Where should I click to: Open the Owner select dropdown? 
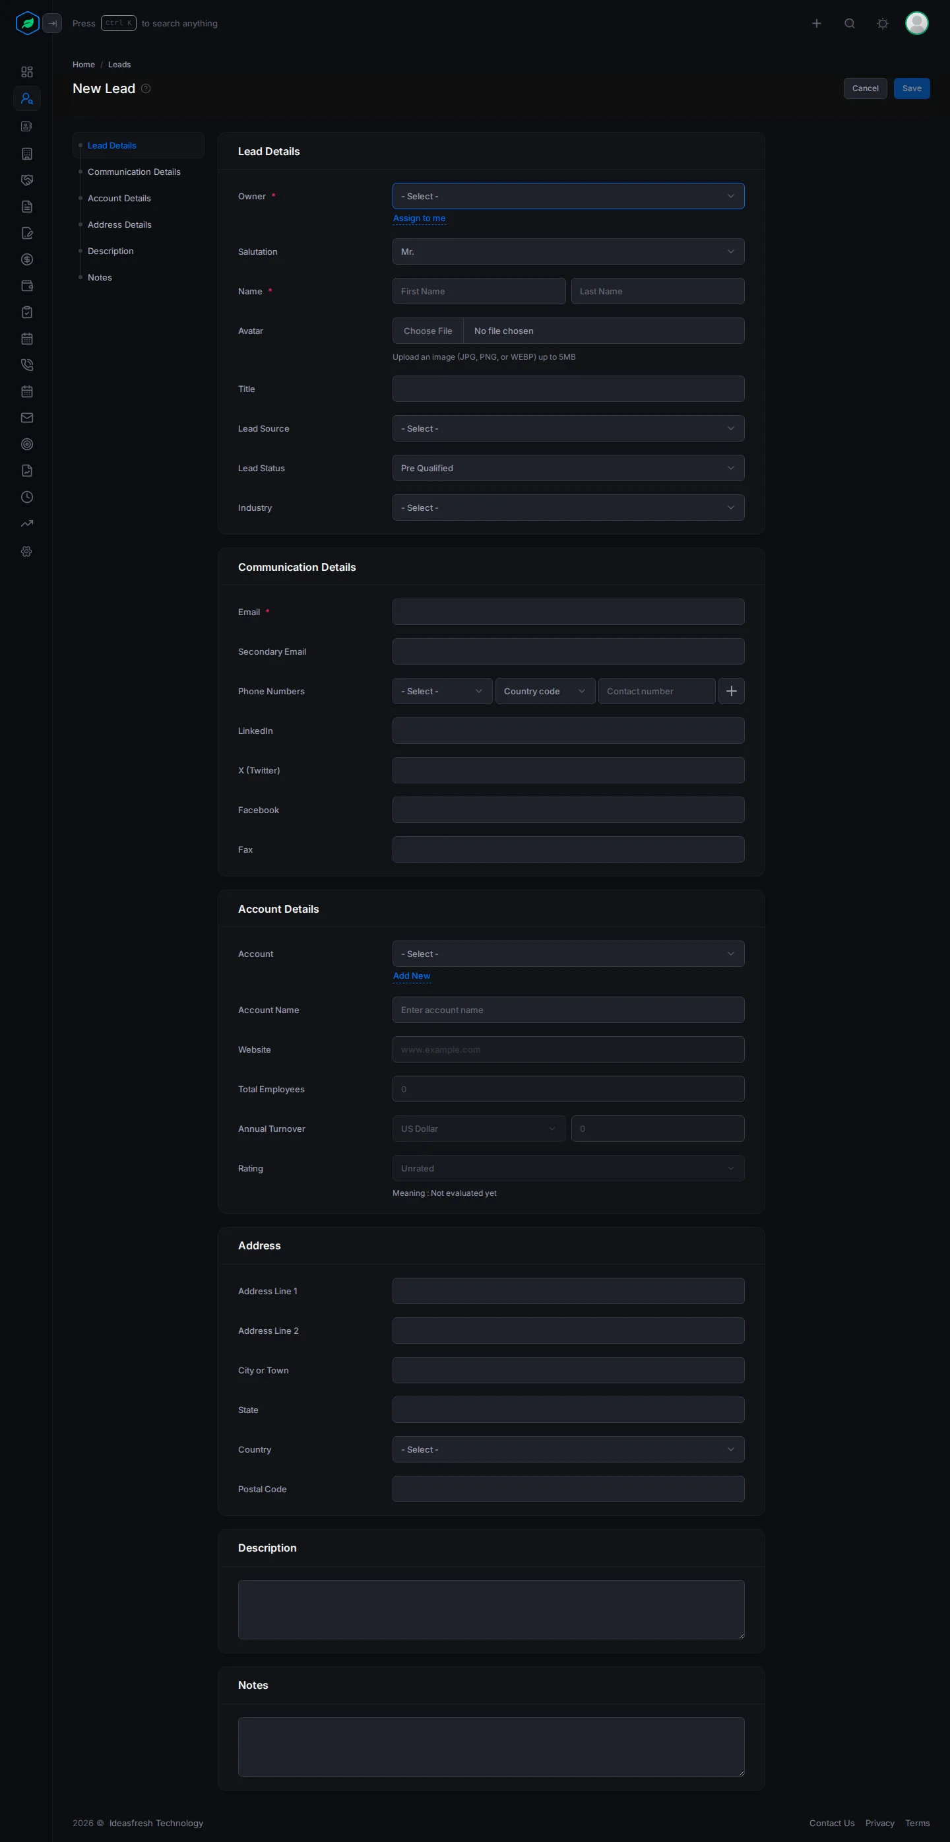pyautogui.click(x=568, y=196)
